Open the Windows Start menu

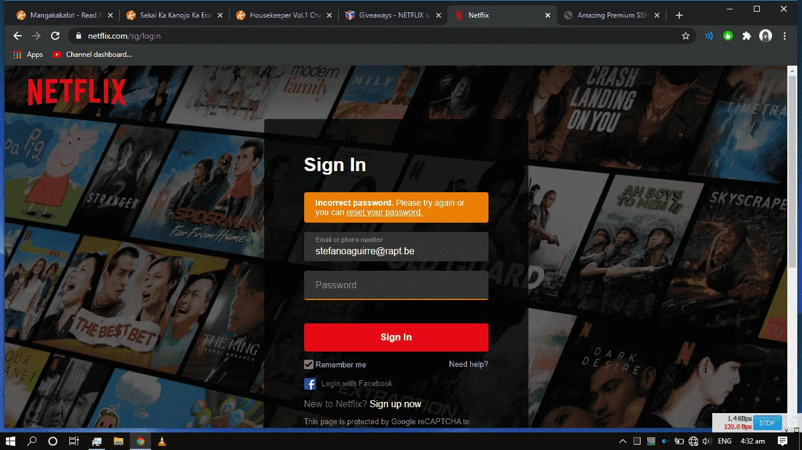click(11, 441)
